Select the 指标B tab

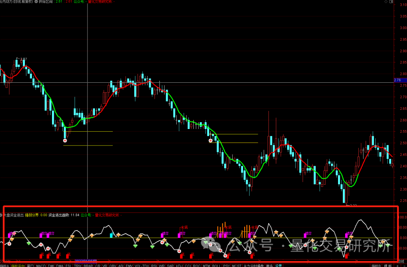376,266
